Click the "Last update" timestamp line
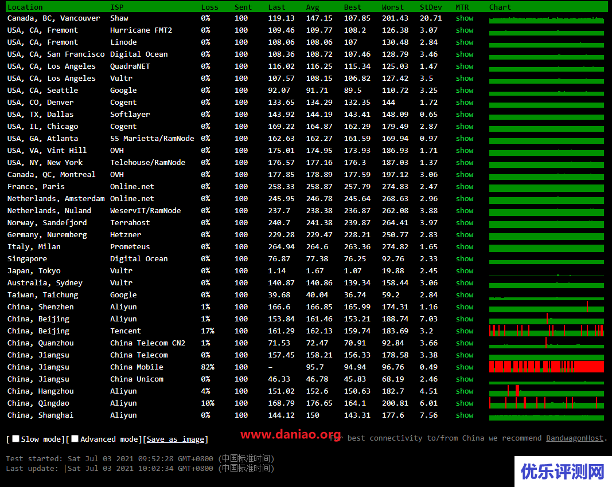The width and height of the screenshot is (612, 487). [x=140, y=468]
